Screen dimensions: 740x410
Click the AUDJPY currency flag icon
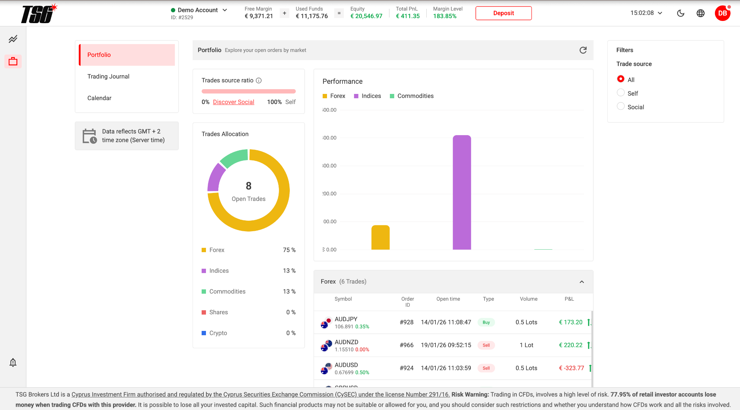tap(326, 322)
